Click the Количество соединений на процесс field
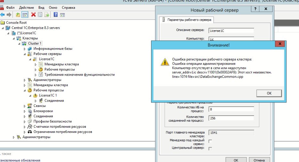 [231, 118]
